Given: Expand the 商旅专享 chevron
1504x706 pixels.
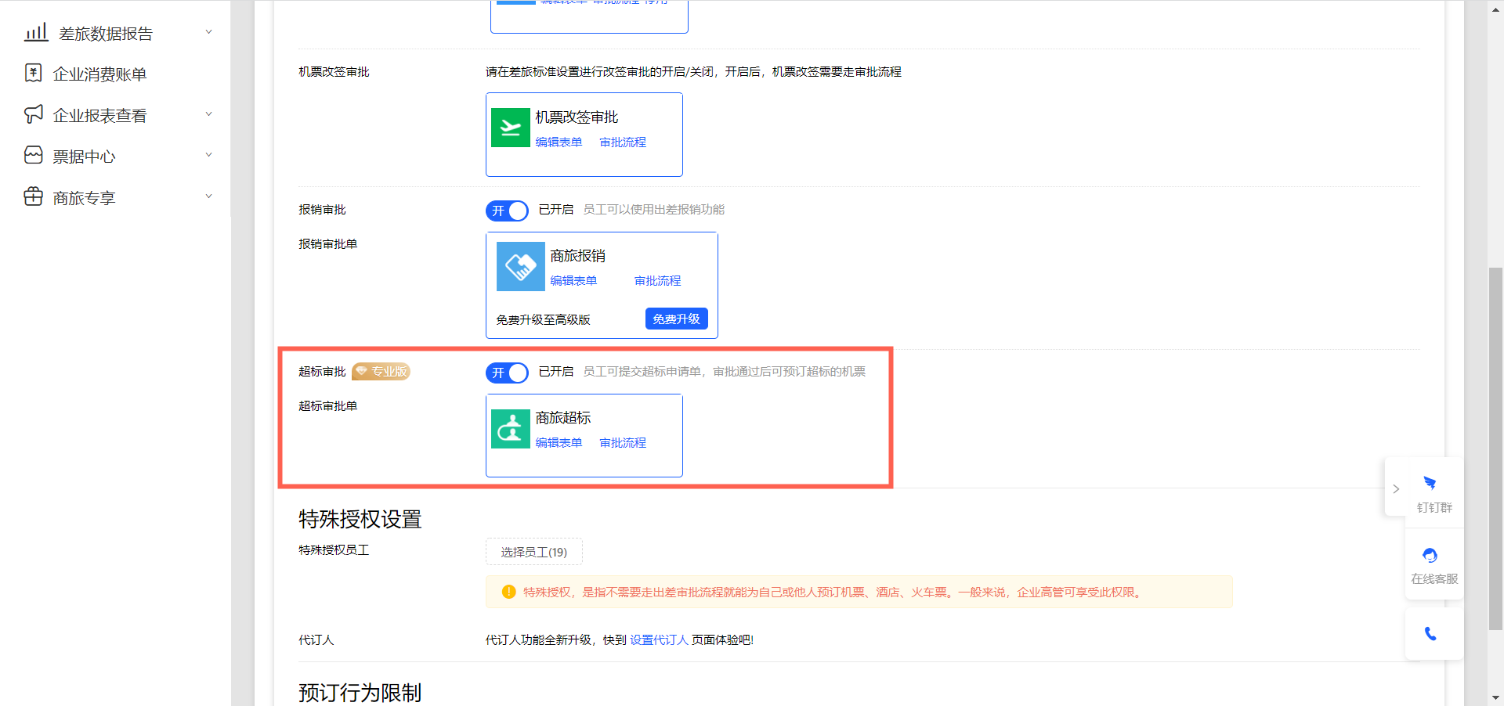Looking at the screenshot, I should [x=208, y=196].
